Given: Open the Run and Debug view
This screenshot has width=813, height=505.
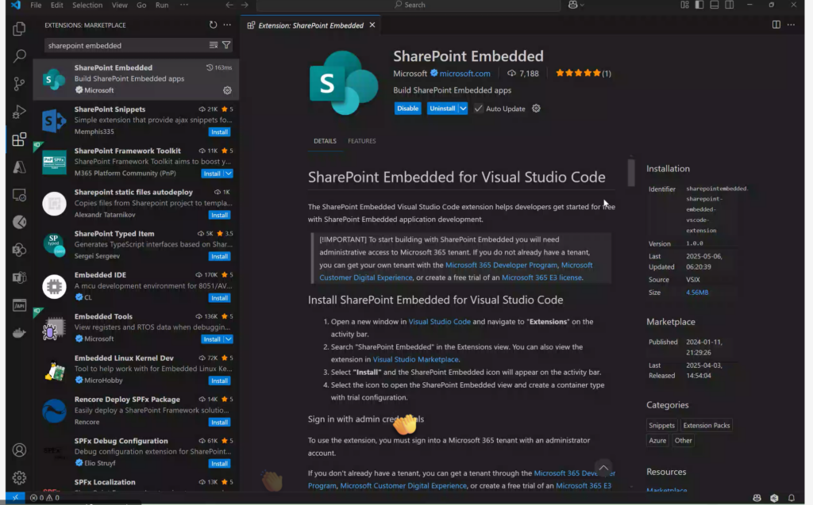Looking at the screenshot, I should pos(19,111).
